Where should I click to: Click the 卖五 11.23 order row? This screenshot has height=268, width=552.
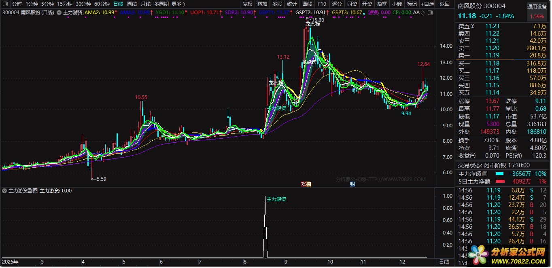click(502, 26)
